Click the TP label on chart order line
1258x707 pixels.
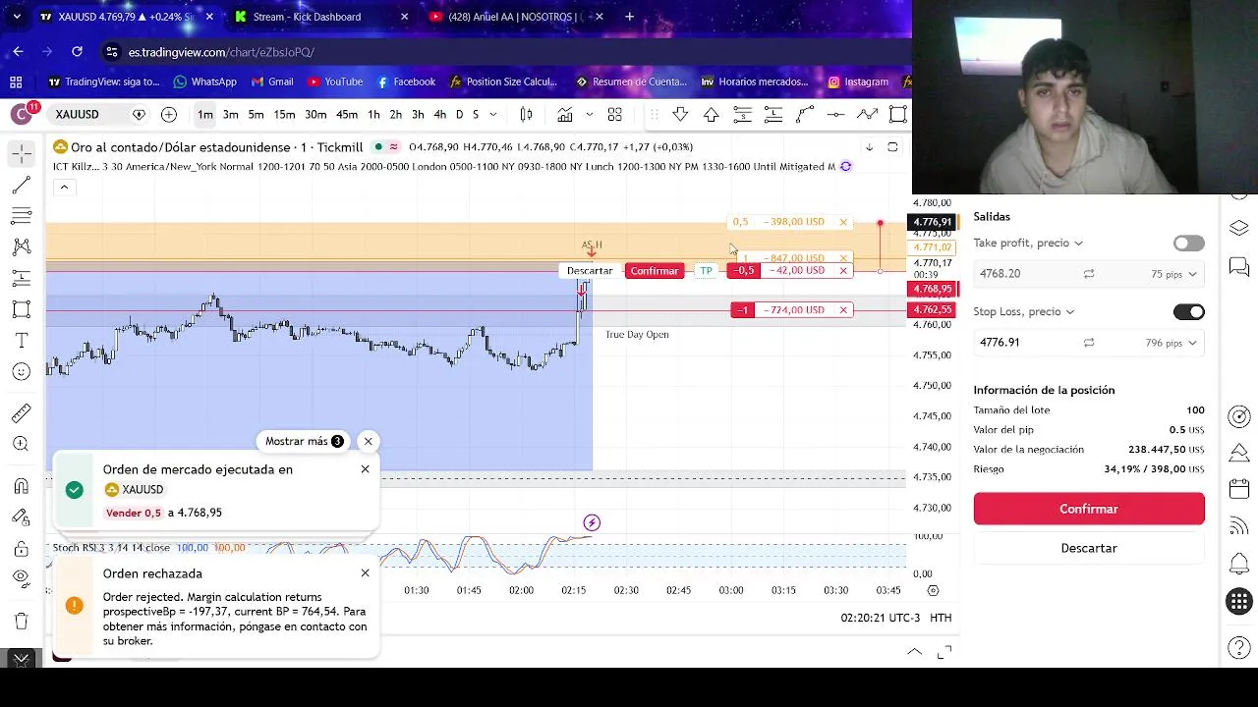tap(706, 271)
